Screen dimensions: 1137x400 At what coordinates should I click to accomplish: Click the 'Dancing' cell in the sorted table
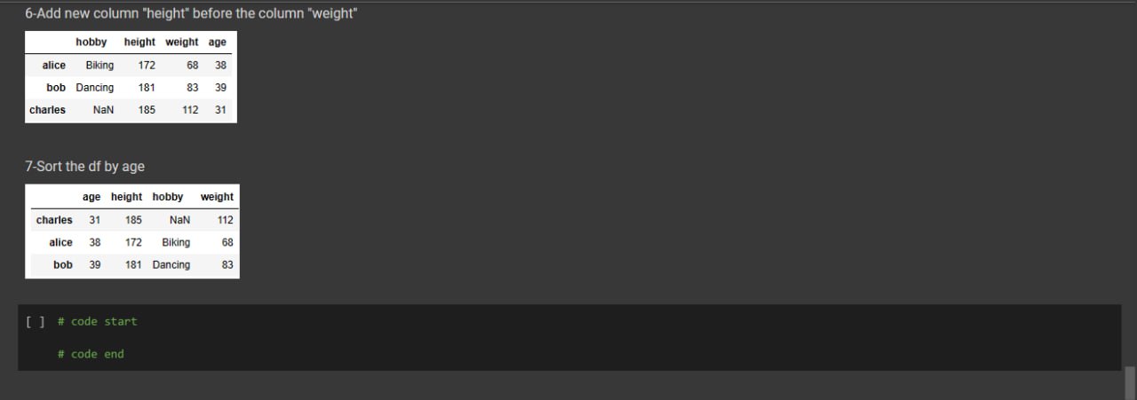[x=171, y=265]
